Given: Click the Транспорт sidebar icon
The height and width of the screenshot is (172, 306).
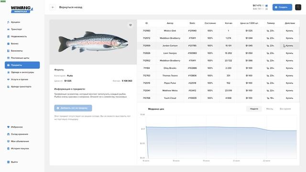Looking at the screenshot, I should [8, 29].
